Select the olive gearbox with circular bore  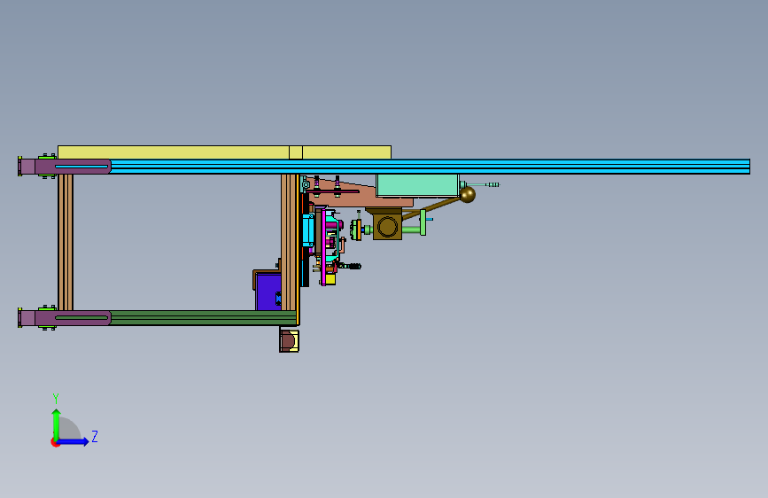point(387,227)
